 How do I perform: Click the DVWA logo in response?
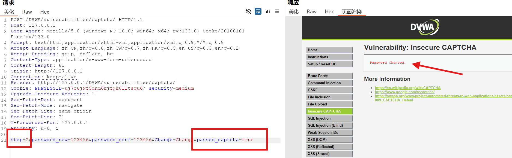tap(425, 27)
